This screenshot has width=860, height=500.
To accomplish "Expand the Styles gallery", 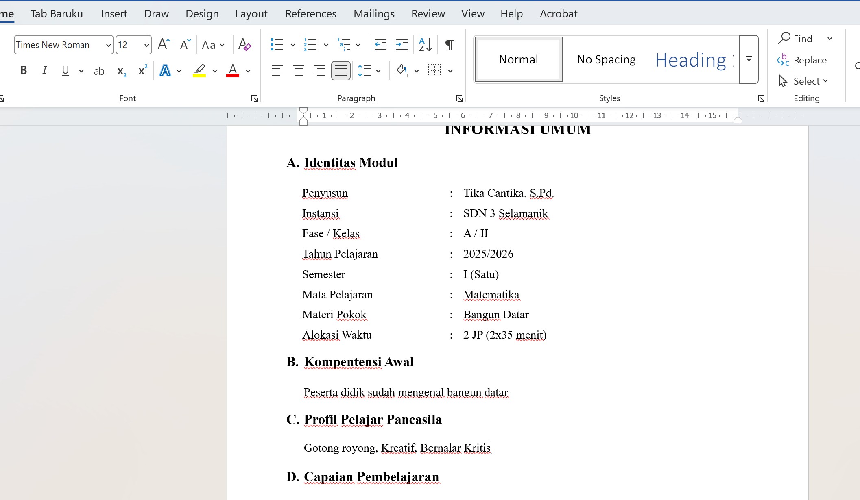I will 748,59.
